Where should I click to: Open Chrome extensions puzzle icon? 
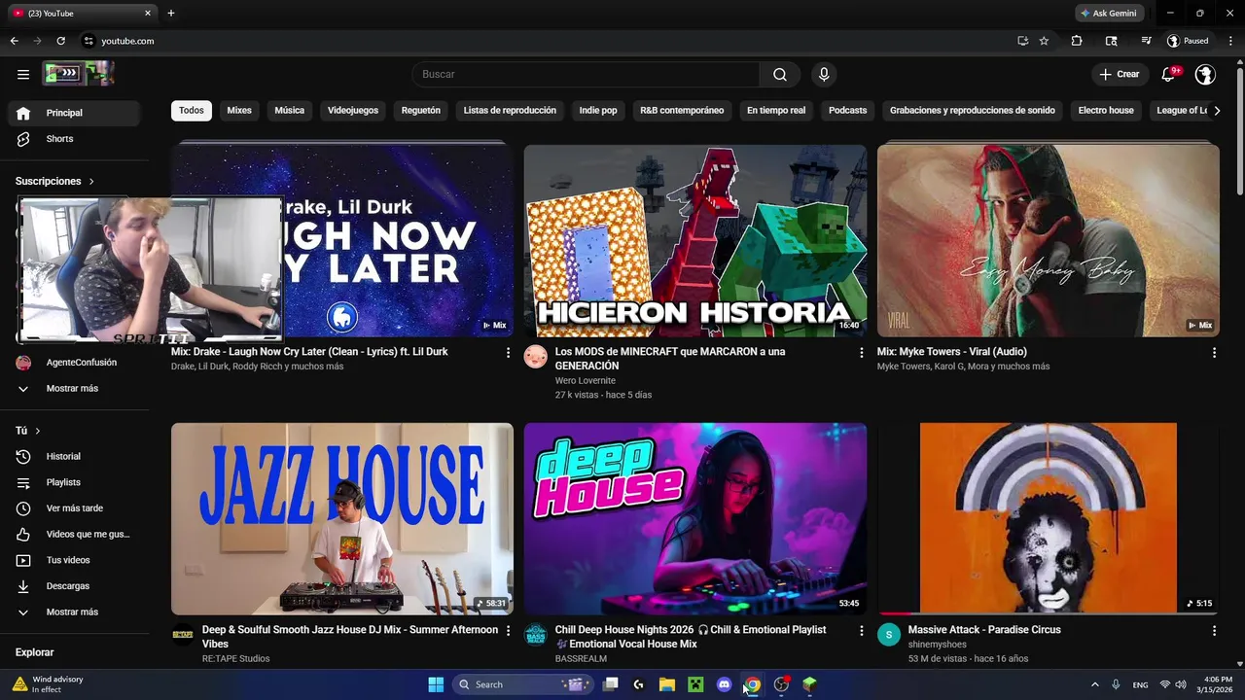1077,41
